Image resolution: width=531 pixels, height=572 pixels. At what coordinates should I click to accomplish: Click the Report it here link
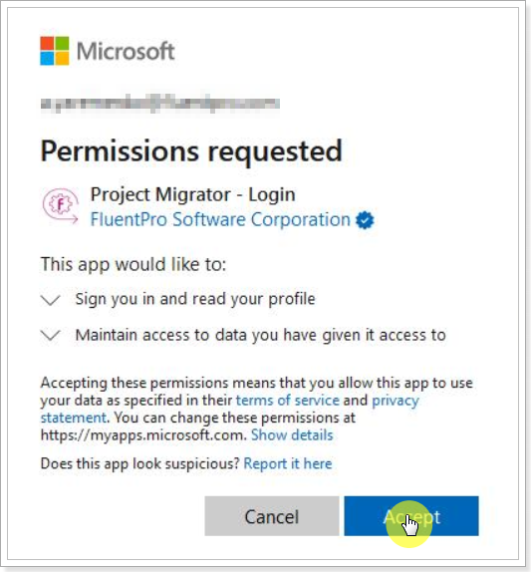tap(288, 463)
